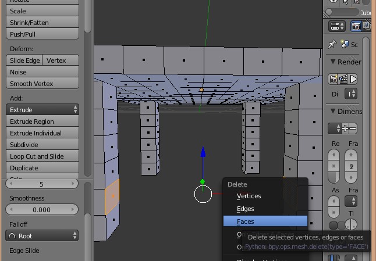Open the properties editor type selector

337,26
